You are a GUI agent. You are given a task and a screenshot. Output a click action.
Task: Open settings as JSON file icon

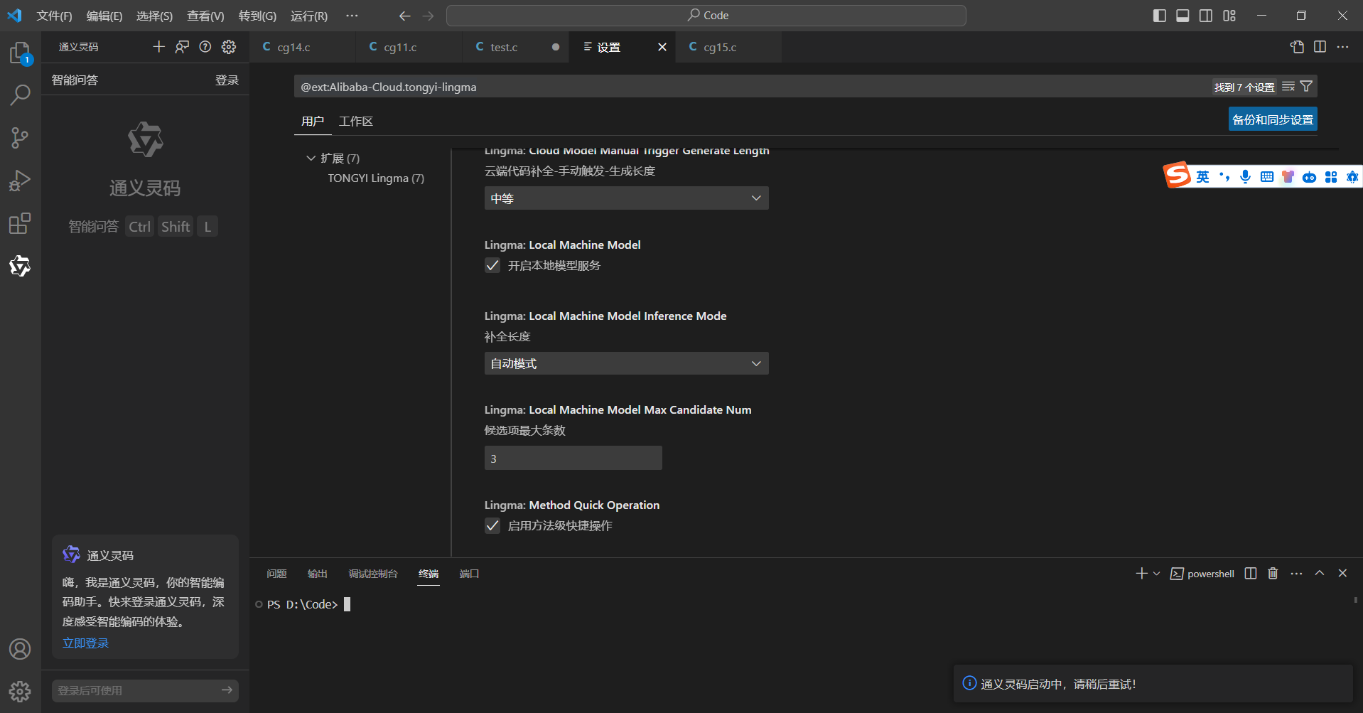1297,47
